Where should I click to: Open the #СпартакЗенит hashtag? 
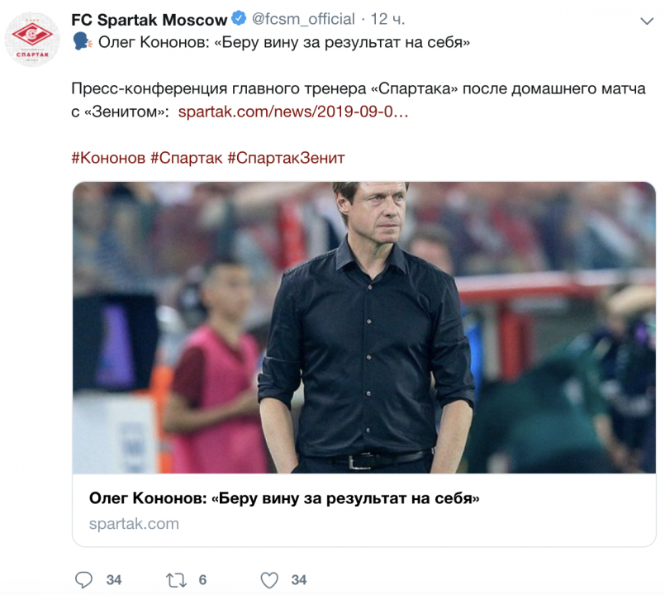tap(286, 157)
